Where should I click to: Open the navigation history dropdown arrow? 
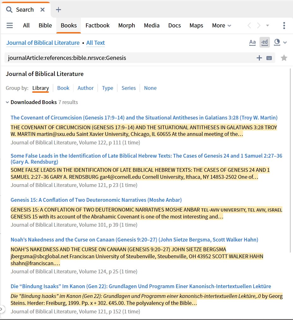(x=267, y=26)
